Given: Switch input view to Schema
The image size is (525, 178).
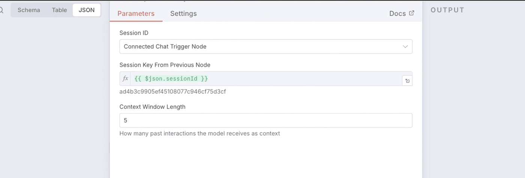Looking at the screenshot, I should [x=29, y=10].
